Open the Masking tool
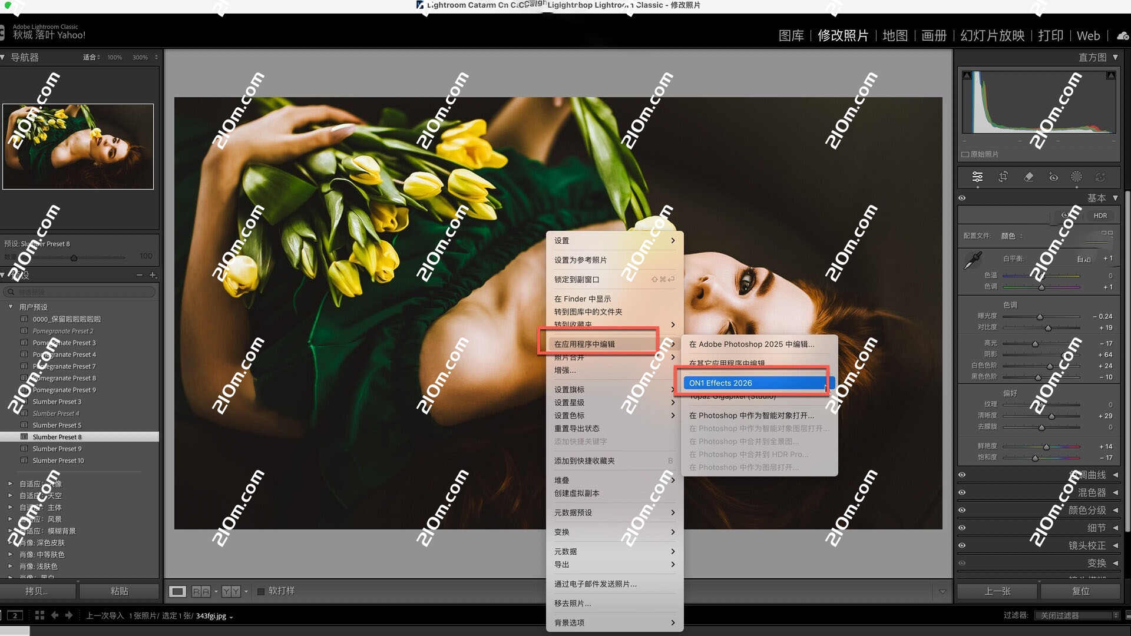Viewport: 1131px width, 636px height. pyautogui.click(x=1077, y=177)
